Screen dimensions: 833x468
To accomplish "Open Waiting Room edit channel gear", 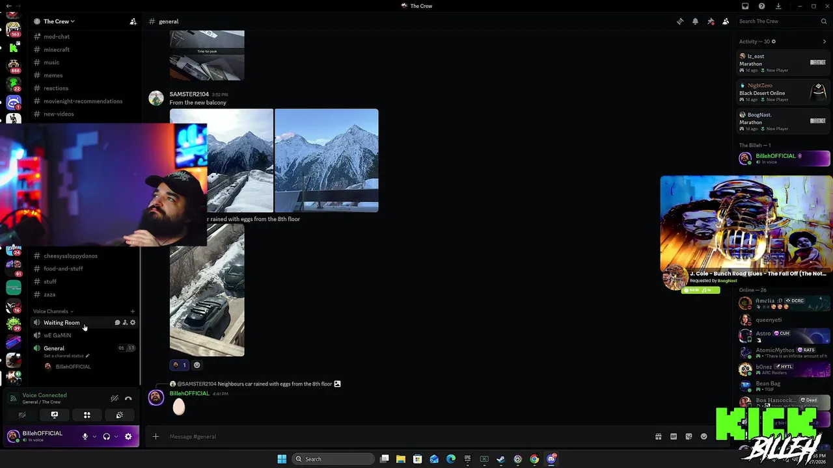I will (x=133, y=322).
